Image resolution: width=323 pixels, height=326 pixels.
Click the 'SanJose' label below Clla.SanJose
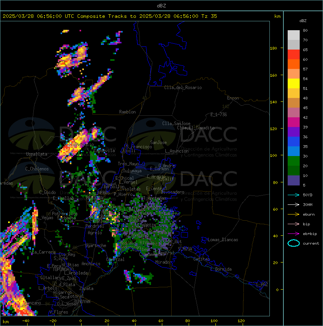[x=158, y=142]
